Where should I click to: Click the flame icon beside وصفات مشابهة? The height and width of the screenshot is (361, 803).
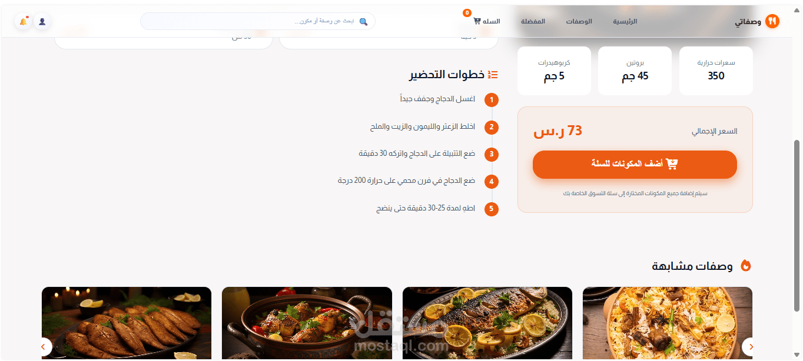[x=746, y=266]
